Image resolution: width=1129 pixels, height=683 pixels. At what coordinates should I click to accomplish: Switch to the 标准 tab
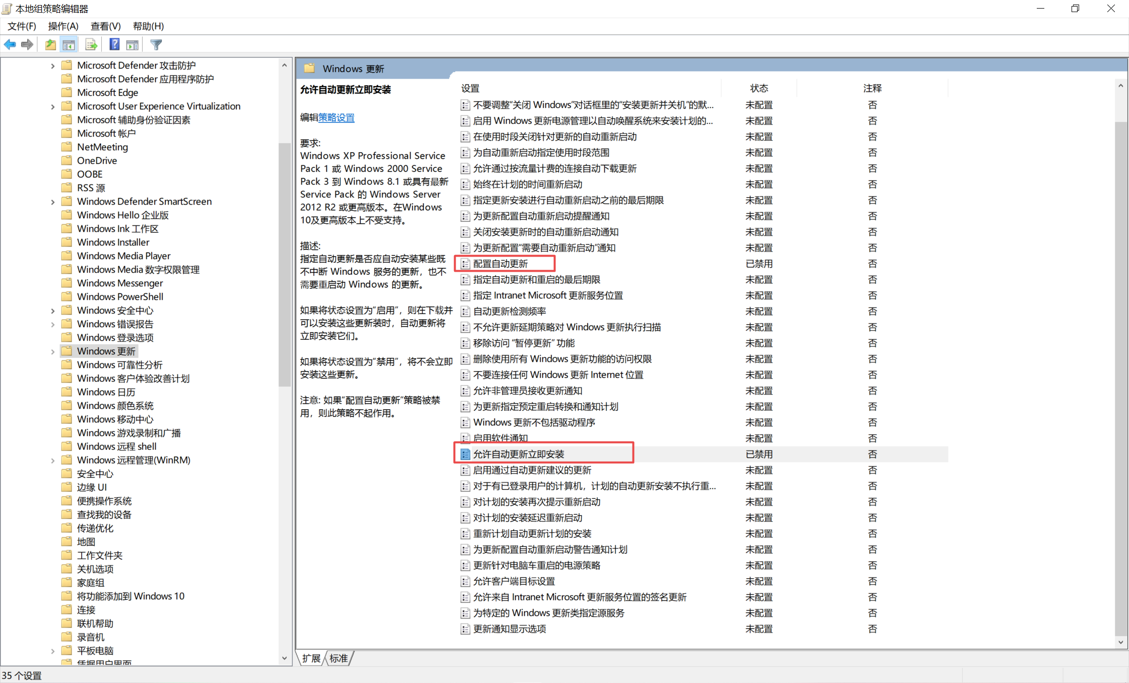[x=339, y=658]
